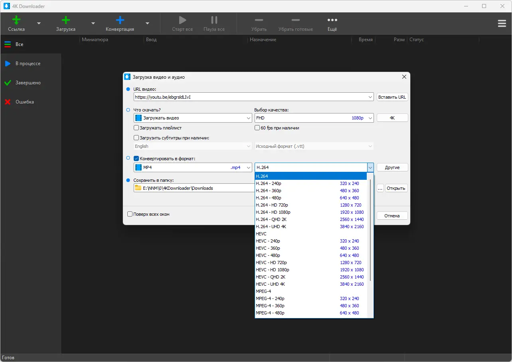Toggle the 60 fps при наличии checkbox
Image resolution: width=512 pixels, height=362 pixels.
pyautogui.click(x=257, y=128)
